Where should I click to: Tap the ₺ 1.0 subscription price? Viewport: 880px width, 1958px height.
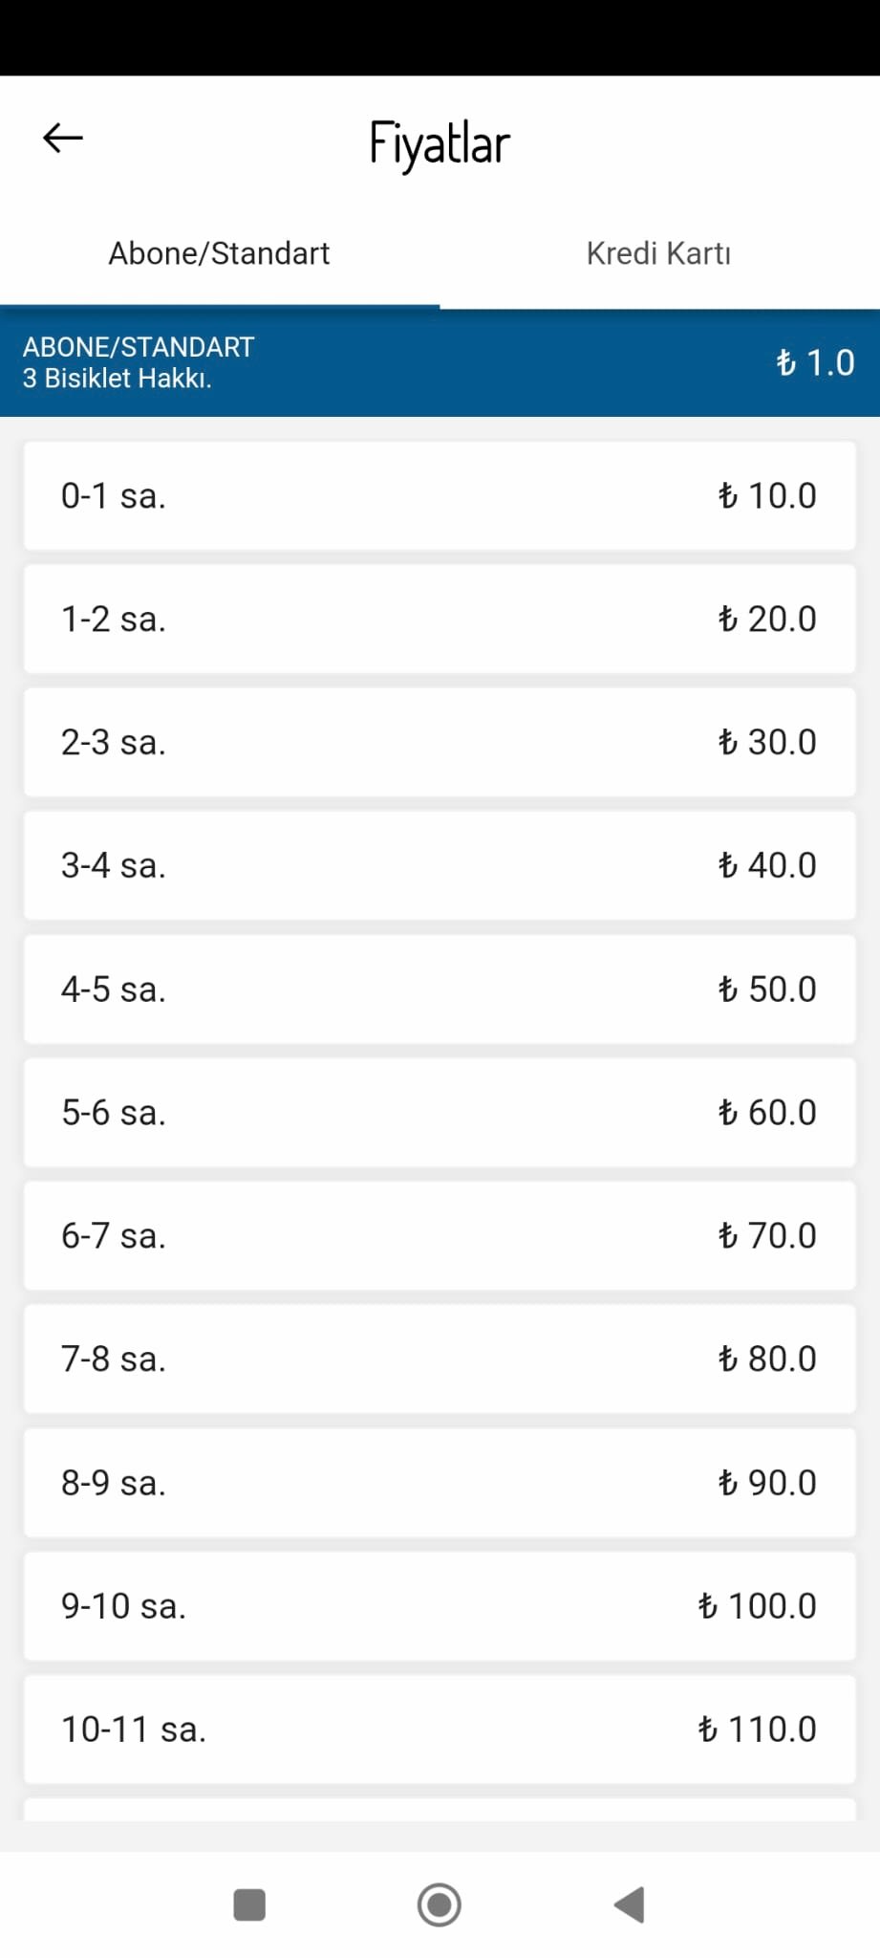click(x=815, y=363)
